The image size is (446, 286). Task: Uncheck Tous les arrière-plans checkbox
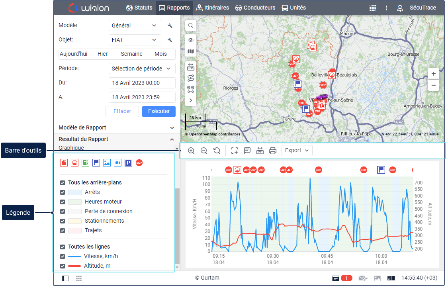(x=63, y=183)
